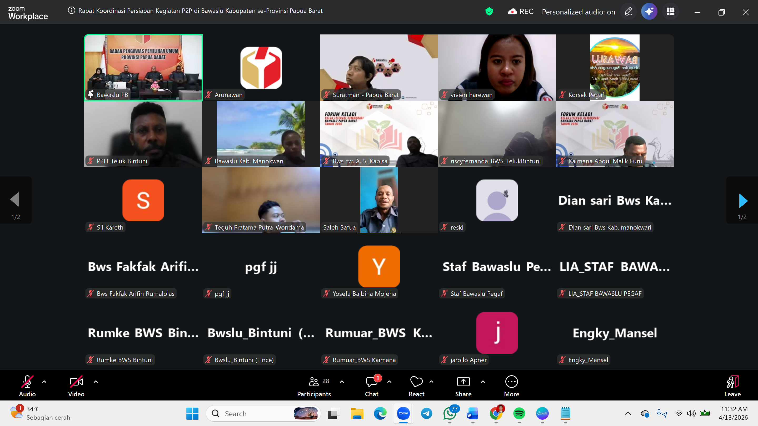Screen dimensions: 758x426
Task: Click the Share screen icon
Action: pos(463,382)
